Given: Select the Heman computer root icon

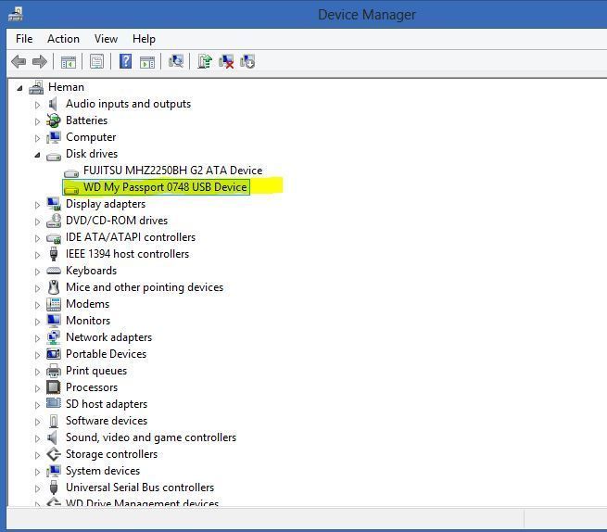Looking at the screenshot, I should tap(36, 87).
